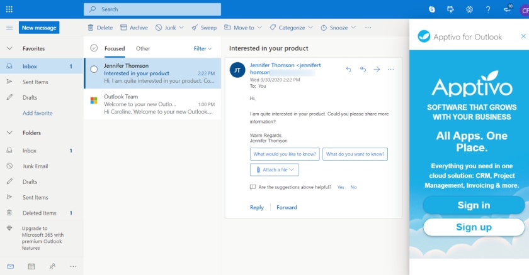This screenshot has height=275, width=529.
Task: Open Skype from the header
Action: tap(432, 9)
